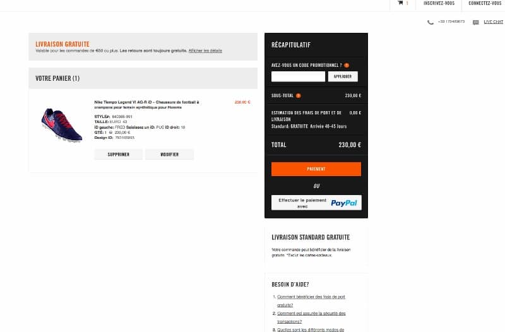This screenshot has height=332, width=505.
Task: Open CONNECTEZ-VOUS in the top menu
Action: coord(485,3)
